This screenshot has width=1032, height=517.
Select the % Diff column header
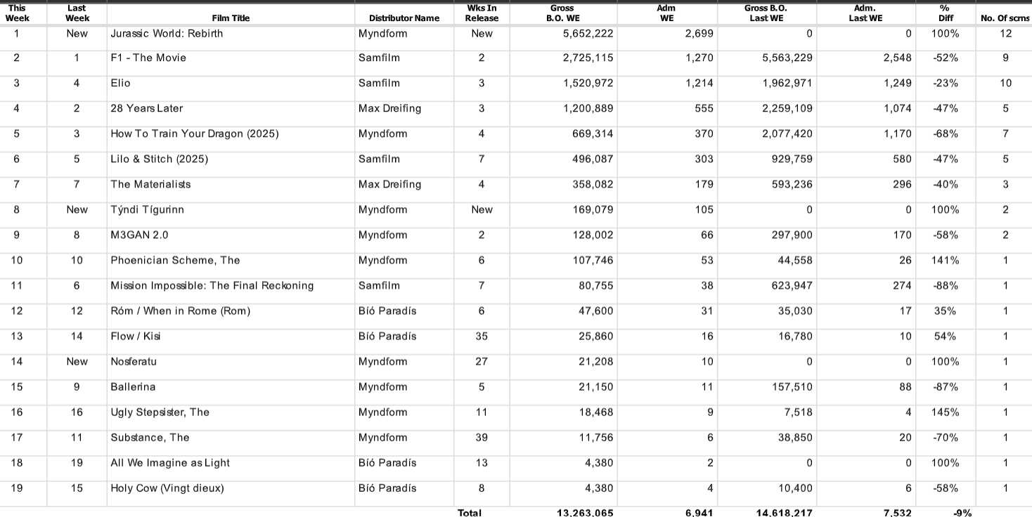[946, 13]
